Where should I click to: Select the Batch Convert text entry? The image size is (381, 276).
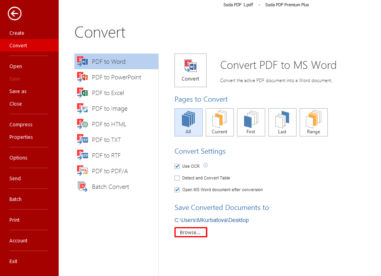pyautogui.click(x=111, y=186)
